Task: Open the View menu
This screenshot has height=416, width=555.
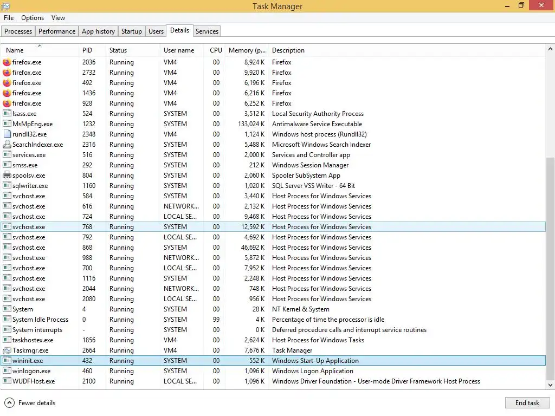Action: click(x=58, y=18)
